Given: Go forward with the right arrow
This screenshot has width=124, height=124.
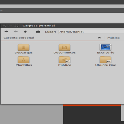Looking at the screenshot, I should 16,32.
